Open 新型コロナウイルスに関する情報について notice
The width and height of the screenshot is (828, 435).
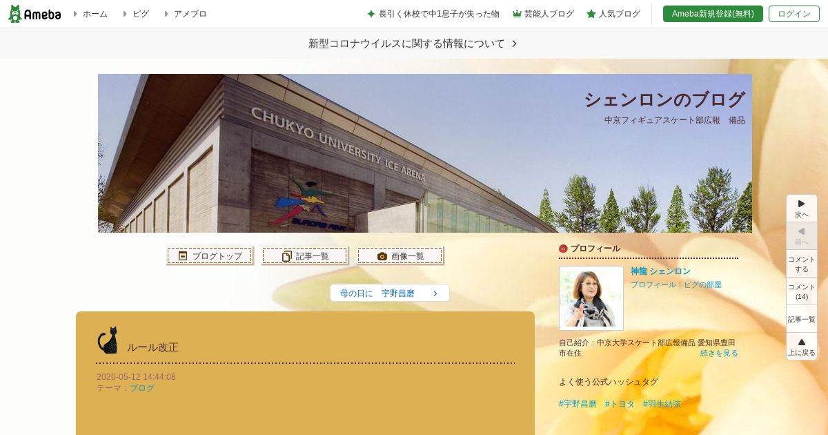click(406, 43)
